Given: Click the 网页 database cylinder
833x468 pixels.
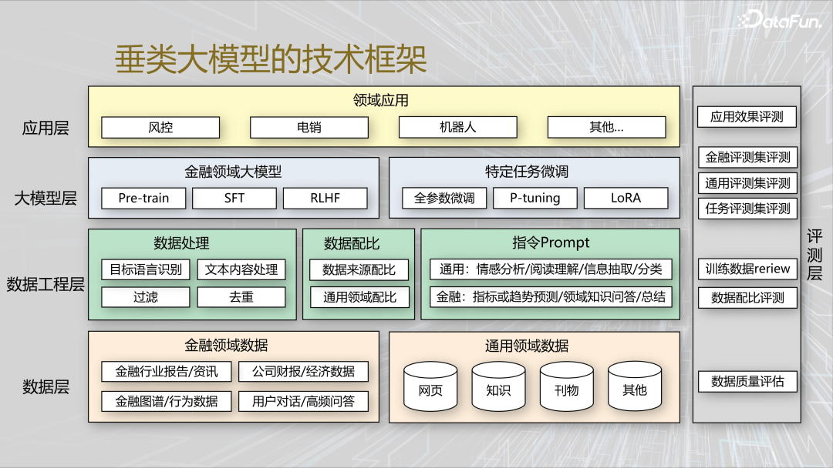Looking at the screenshot, I should [430, 387].
